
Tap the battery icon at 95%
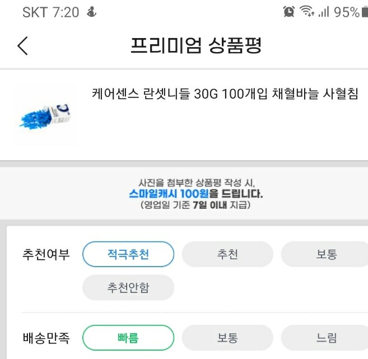tap(365, 12)
